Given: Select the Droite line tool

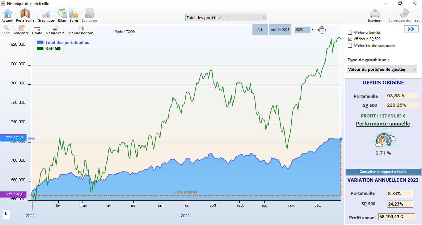Looking at the screenshot, I should 37,30.
